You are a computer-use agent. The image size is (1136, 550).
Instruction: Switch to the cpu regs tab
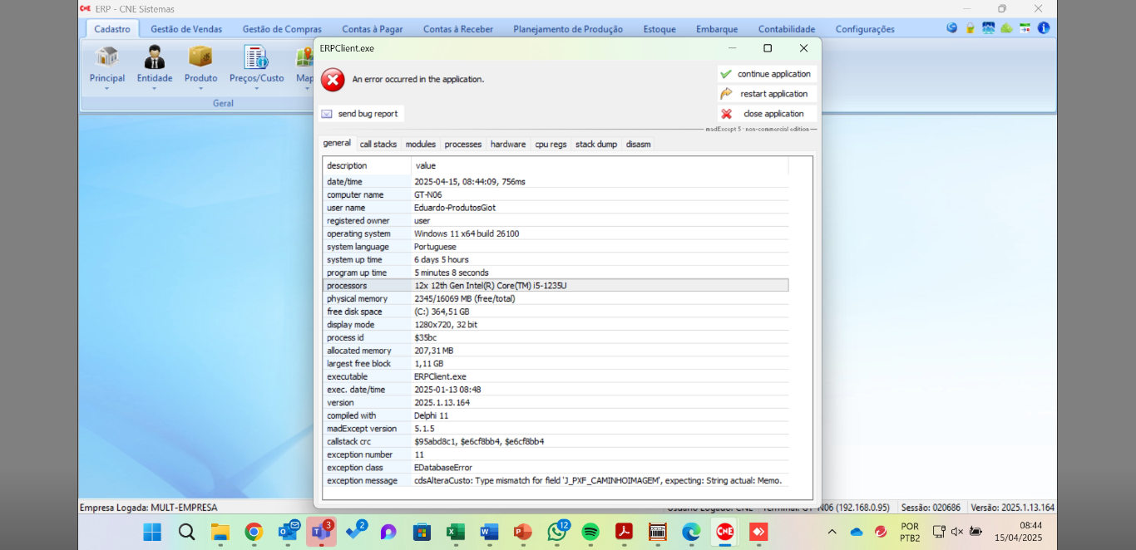pyautogui.click(x=551, y=145)
